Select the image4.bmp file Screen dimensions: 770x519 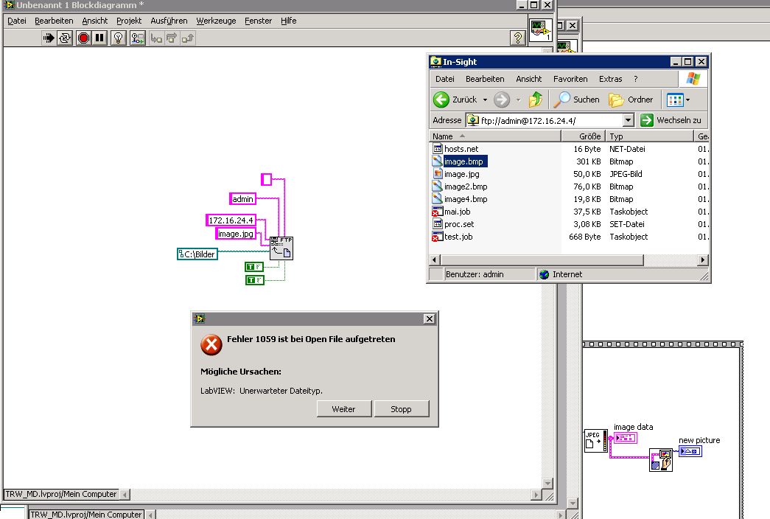(460, 198)
